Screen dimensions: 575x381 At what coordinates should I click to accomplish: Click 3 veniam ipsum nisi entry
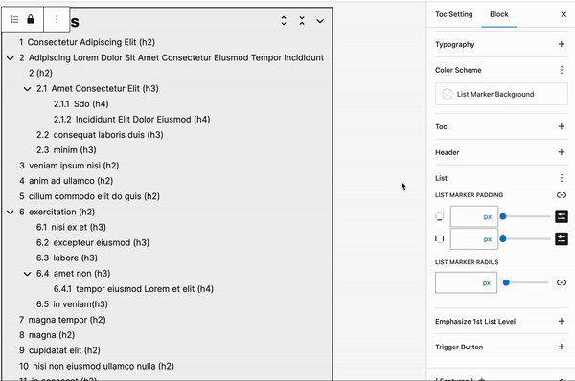click(69, 166)
